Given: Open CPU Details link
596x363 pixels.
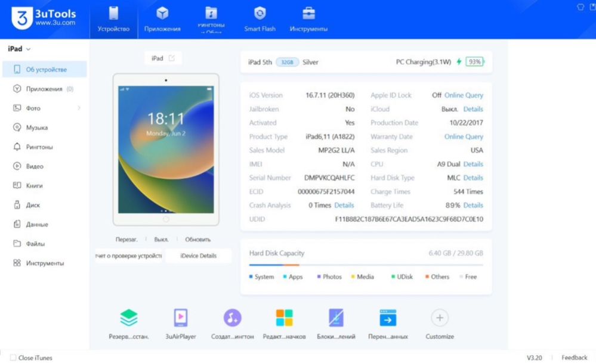Looking at the screenshot, I should point(473,164).
